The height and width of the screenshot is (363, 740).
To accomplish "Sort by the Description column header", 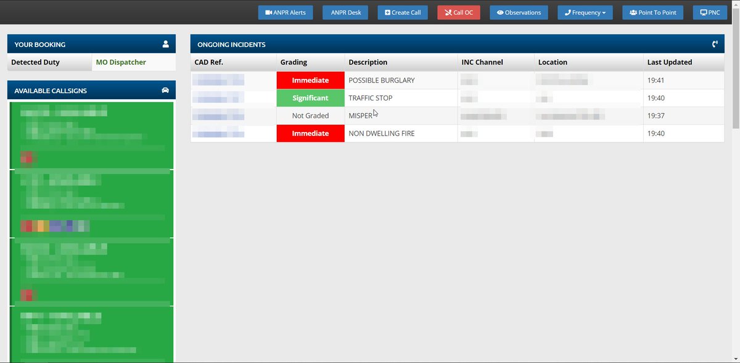I will (368, 62).
